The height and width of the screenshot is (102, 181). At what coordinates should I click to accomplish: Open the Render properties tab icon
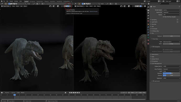[x=148, y=11]
